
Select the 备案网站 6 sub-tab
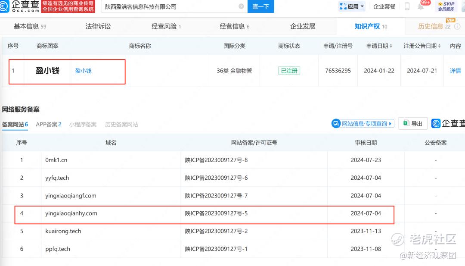click(x=15, y=125)
